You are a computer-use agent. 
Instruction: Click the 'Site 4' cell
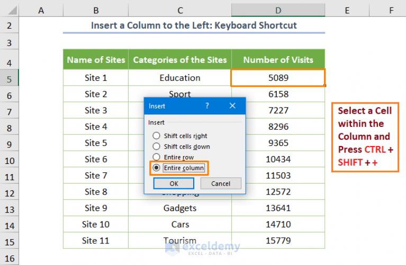(96, 126)
